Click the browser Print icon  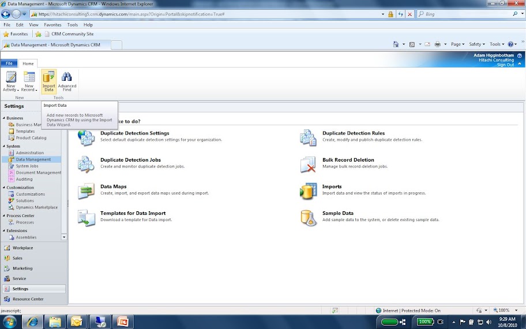click(x=437, y=44)
